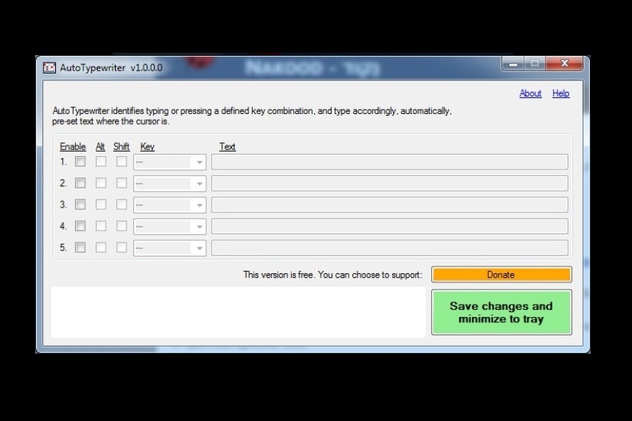Image resolution: width=632 pixels, height=421 pixels.
Task: Tick the Enable checkbox for row 1
Action: [x=80, y=162]
